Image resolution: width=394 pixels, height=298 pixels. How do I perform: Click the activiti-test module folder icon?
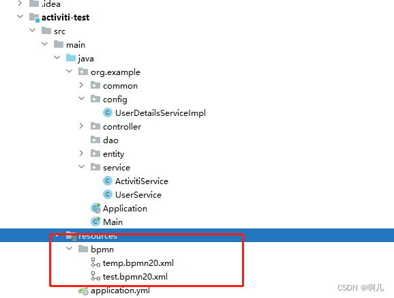pos(35,18)
